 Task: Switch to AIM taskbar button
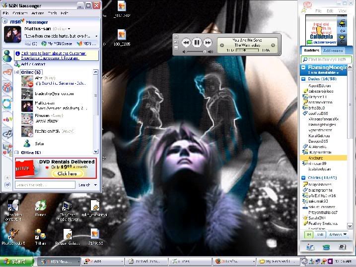[x=102, y=262]
